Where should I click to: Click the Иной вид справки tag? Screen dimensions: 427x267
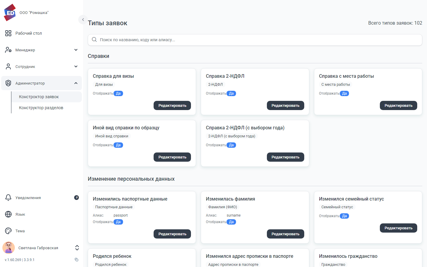(x=112, y=136)
